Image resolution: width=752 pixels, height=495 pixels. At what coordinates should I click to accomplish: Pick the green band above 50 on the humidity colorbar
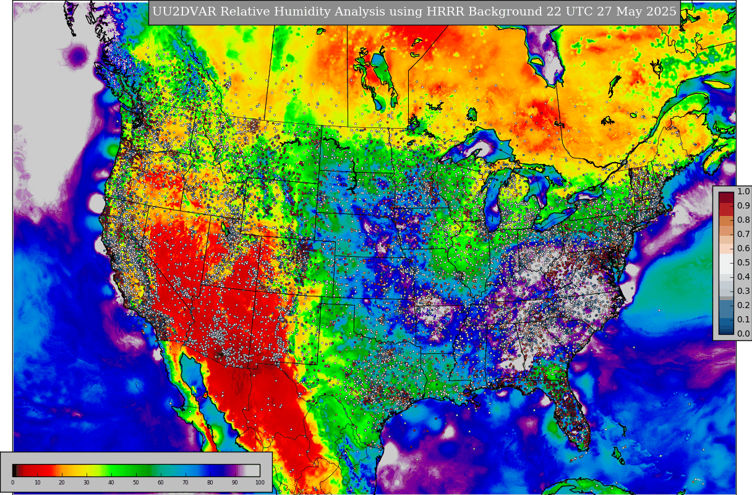coord(136,470)
